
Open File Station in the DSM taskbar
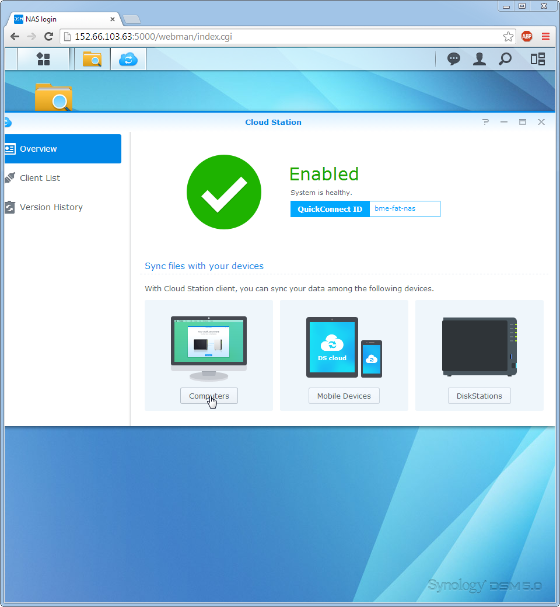pos(92,59)
